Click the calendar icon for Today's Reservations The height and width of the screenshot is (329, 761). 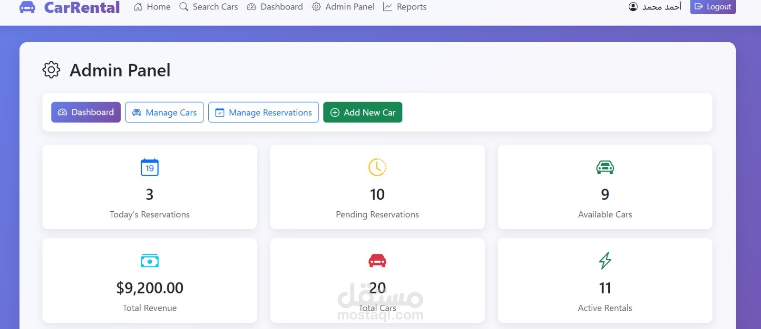pyautogui.click(x=150, y=167)
